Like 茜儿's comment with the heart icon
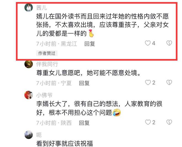Viewport: 182px width, 147px height. tap(148, 43)
